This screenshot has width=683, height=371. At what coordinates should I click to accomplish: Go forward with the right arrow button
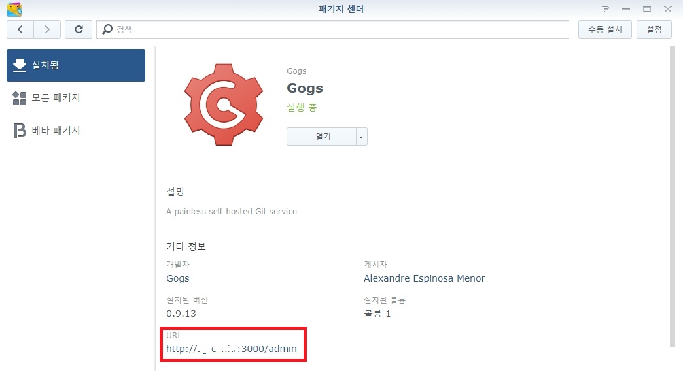47,29
